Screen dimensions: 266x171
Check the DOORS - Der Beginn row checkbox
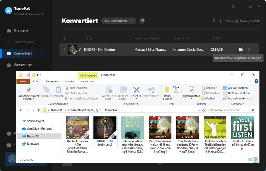[x=63, y=49]
